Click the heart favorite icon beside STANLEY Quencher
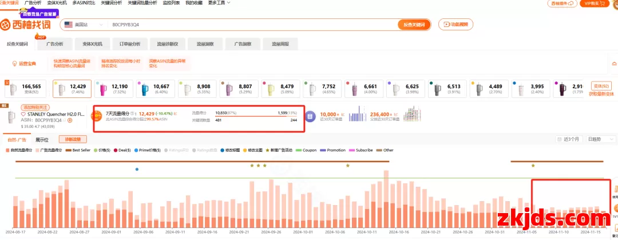This screenshot has height=240, width=618. (x=23, y=115)
